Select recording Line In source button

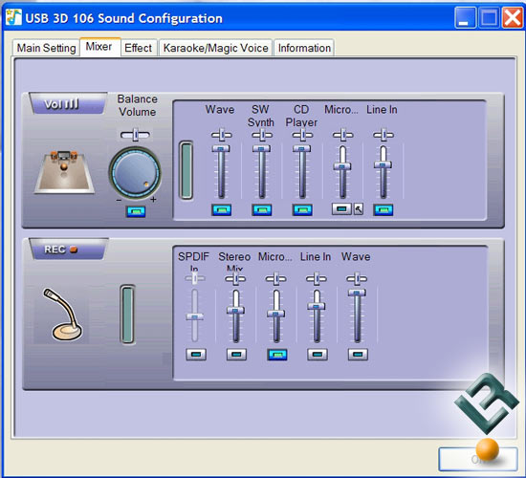(318, 355)
